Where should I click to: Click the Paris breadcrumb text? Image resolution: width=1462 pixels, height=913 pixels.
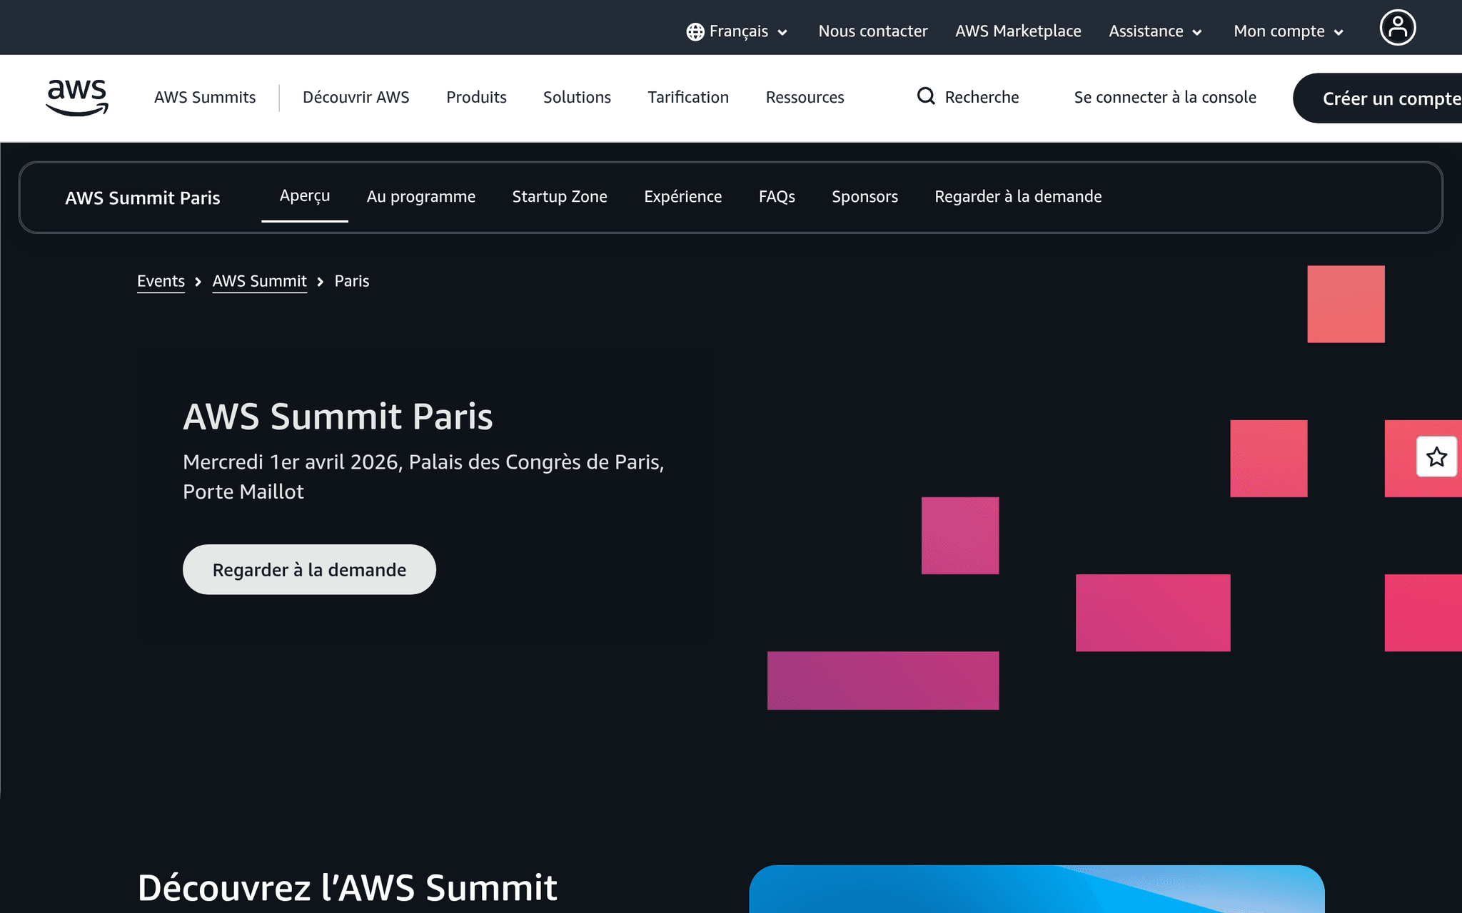tap(352, 281)
